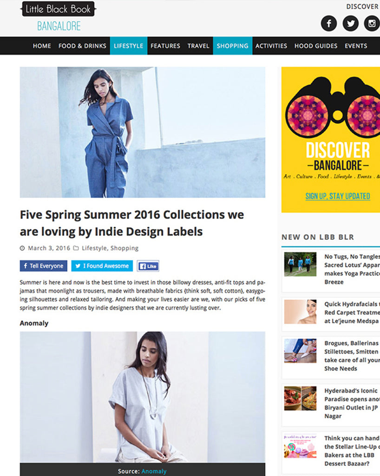Click the Facebook Like button
Viewport: 380px width, 476px height.
[148, 266]
